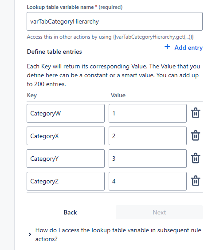Click the chevron next to the help question
Viewport: 212px width, 250px height.
[30, 234]
